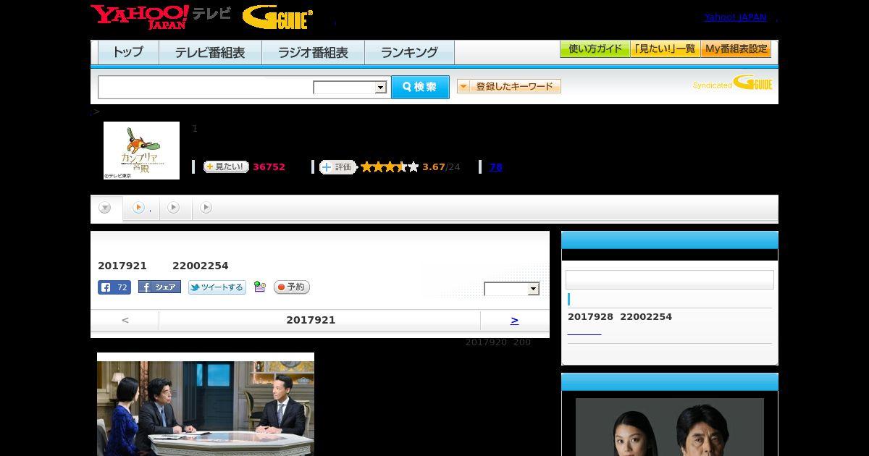
Task: Click the 36752 want-to-watch count
Action: click(269, 167)
